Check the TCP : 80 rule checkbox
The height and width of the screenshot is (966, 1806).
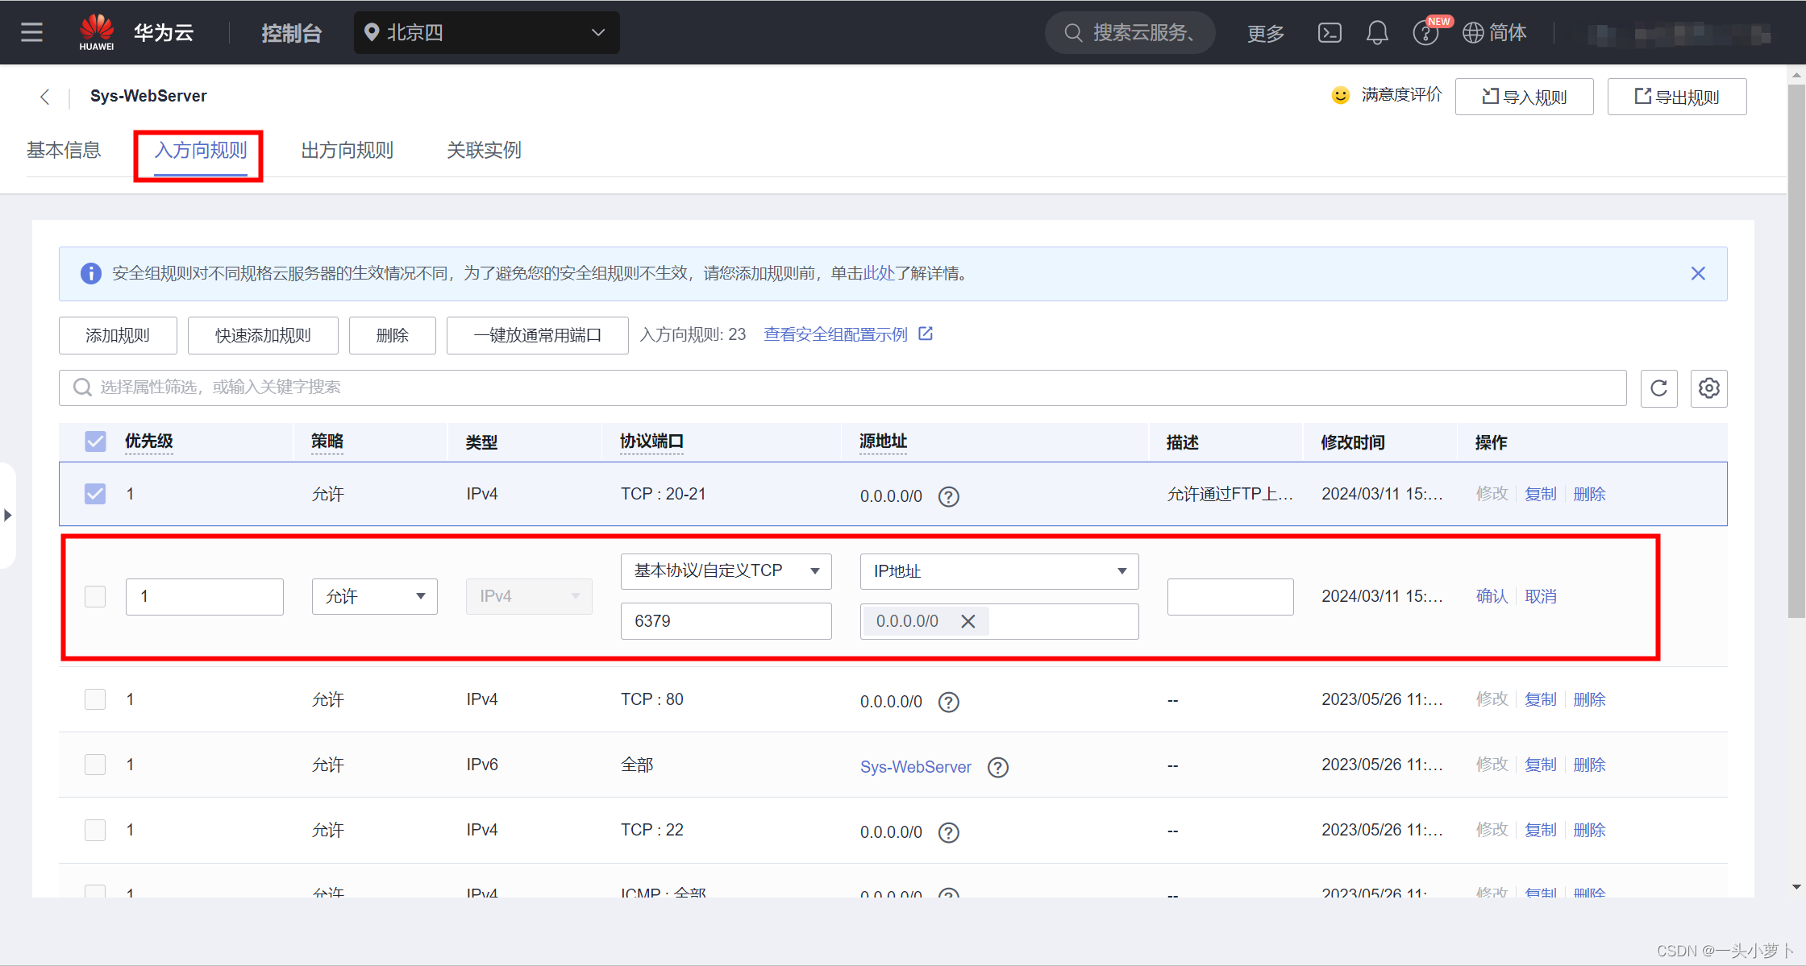95,699
